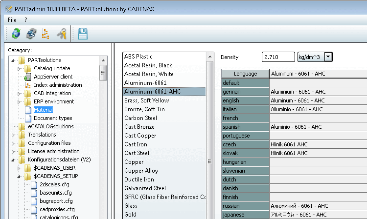The image size is (367, 219).
Task: Click the Save floppy disk icon
Action: (x=83, y=33)
